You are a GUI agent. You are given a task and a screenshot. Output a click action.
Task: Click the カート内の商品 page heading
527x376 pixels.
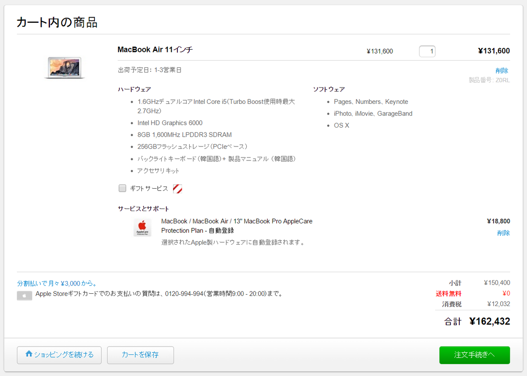[57, 22]
